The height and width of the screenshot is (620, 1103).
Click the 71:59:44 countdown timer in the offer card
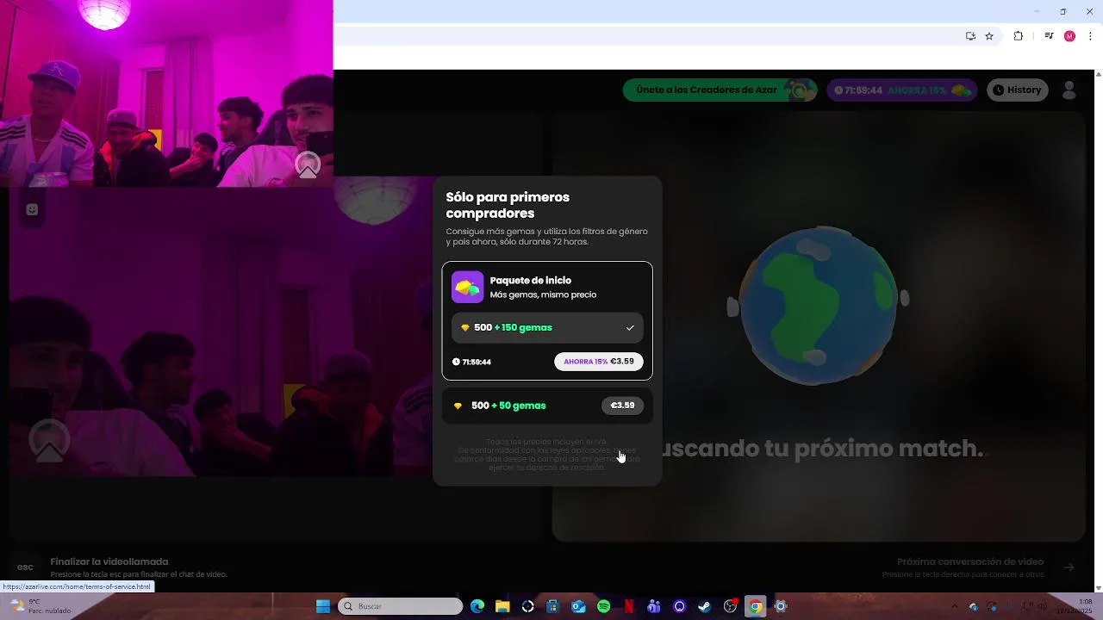(x=471, y=362)
